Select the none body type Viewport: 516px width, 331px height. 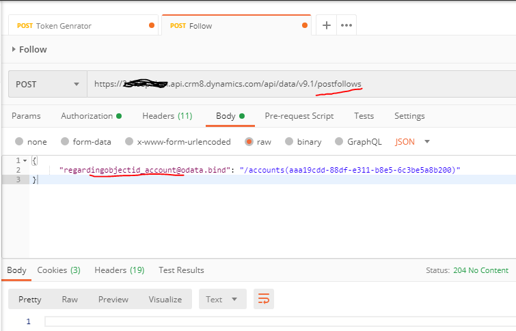click(31, 142)
